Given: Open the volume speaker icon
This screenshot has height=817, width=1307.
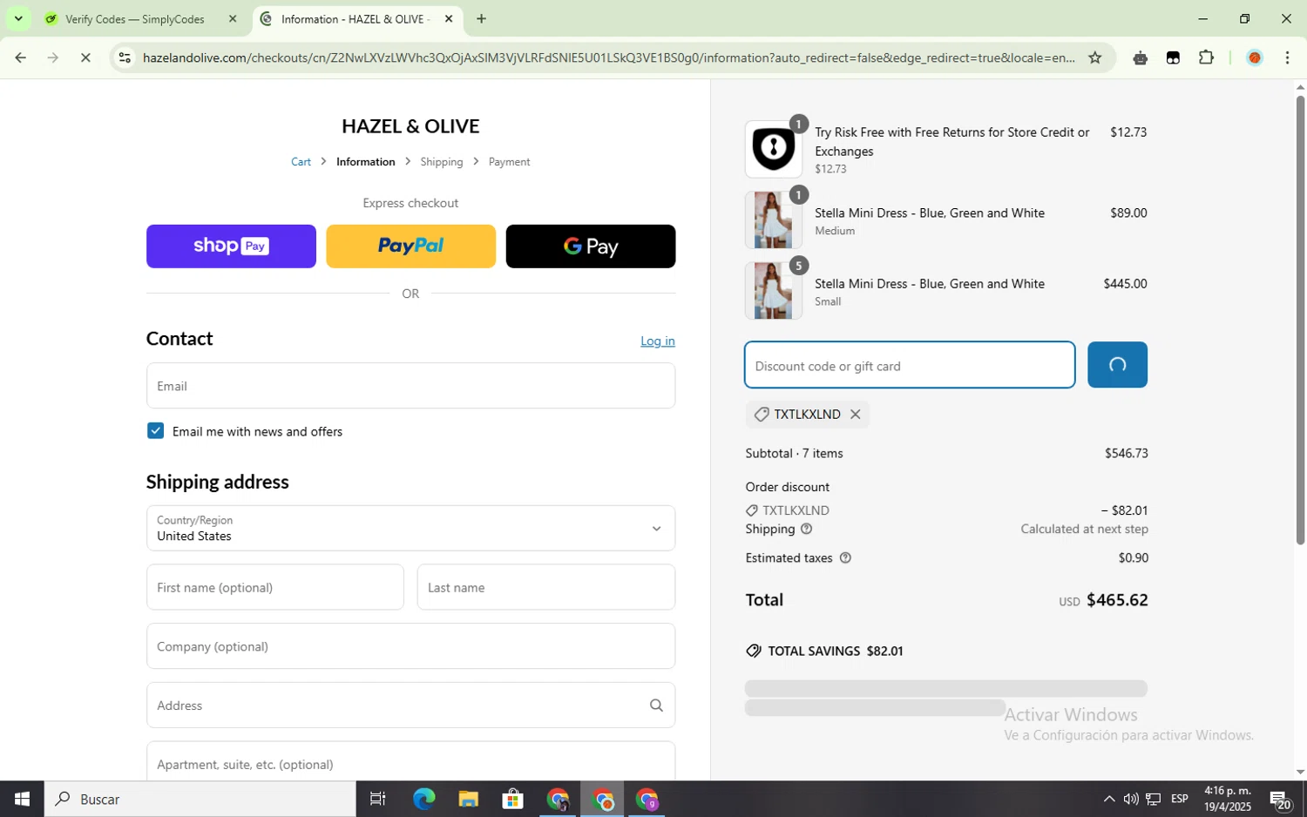Looking at the screenshot, I should tap(1130, 799).
